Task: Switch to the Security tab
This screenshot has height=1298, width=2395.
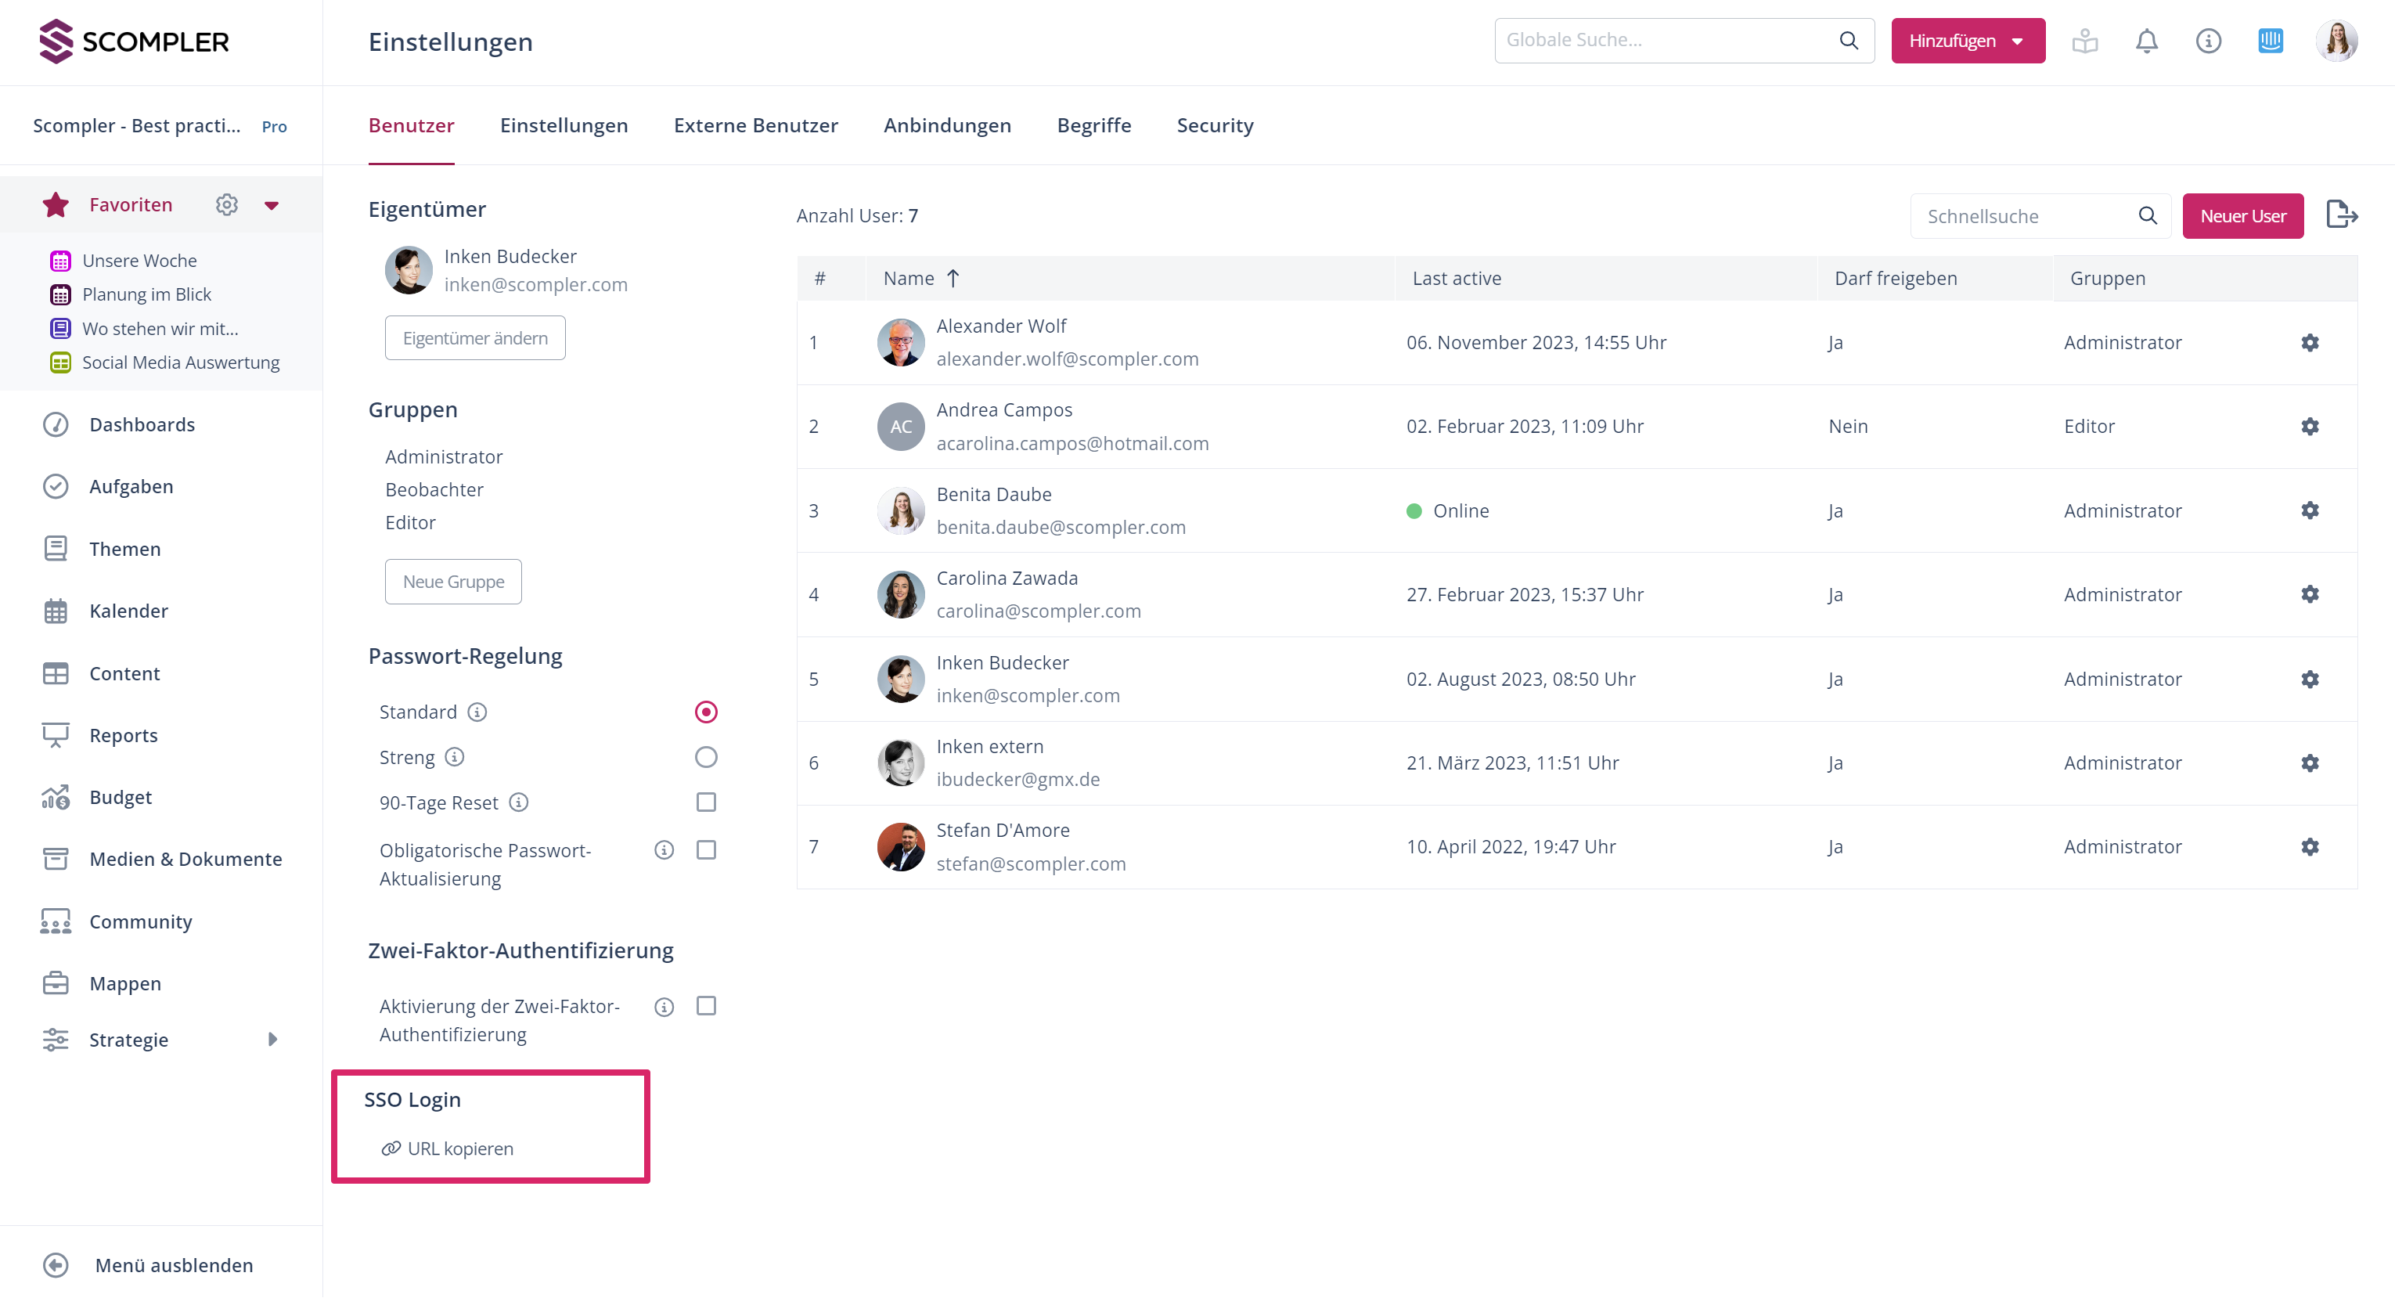Action: [1214, 125]
